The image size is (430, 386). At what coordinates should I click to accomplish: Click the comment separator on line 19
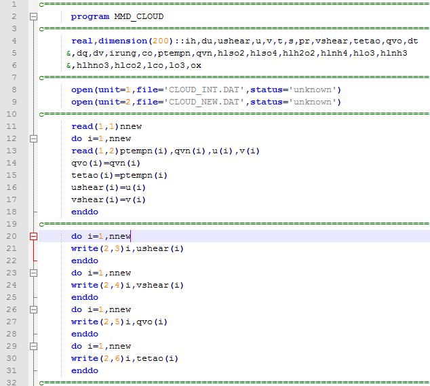[x=234, y=224]
